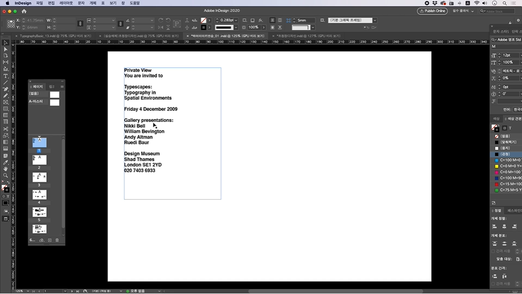Click the Adobe Stock search field
The width and height of the screenshot is (522, 294).
[497, 11]
